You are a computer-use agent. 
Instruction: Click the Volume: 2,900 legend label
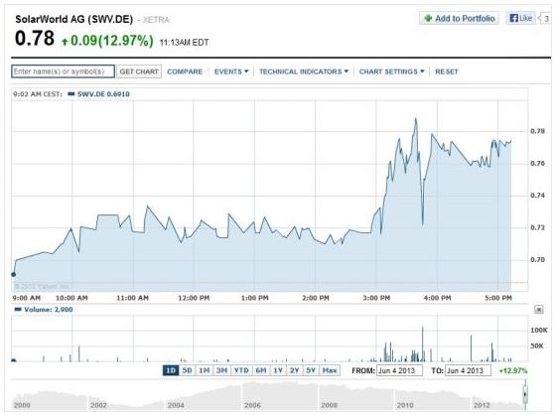[49, 310]
